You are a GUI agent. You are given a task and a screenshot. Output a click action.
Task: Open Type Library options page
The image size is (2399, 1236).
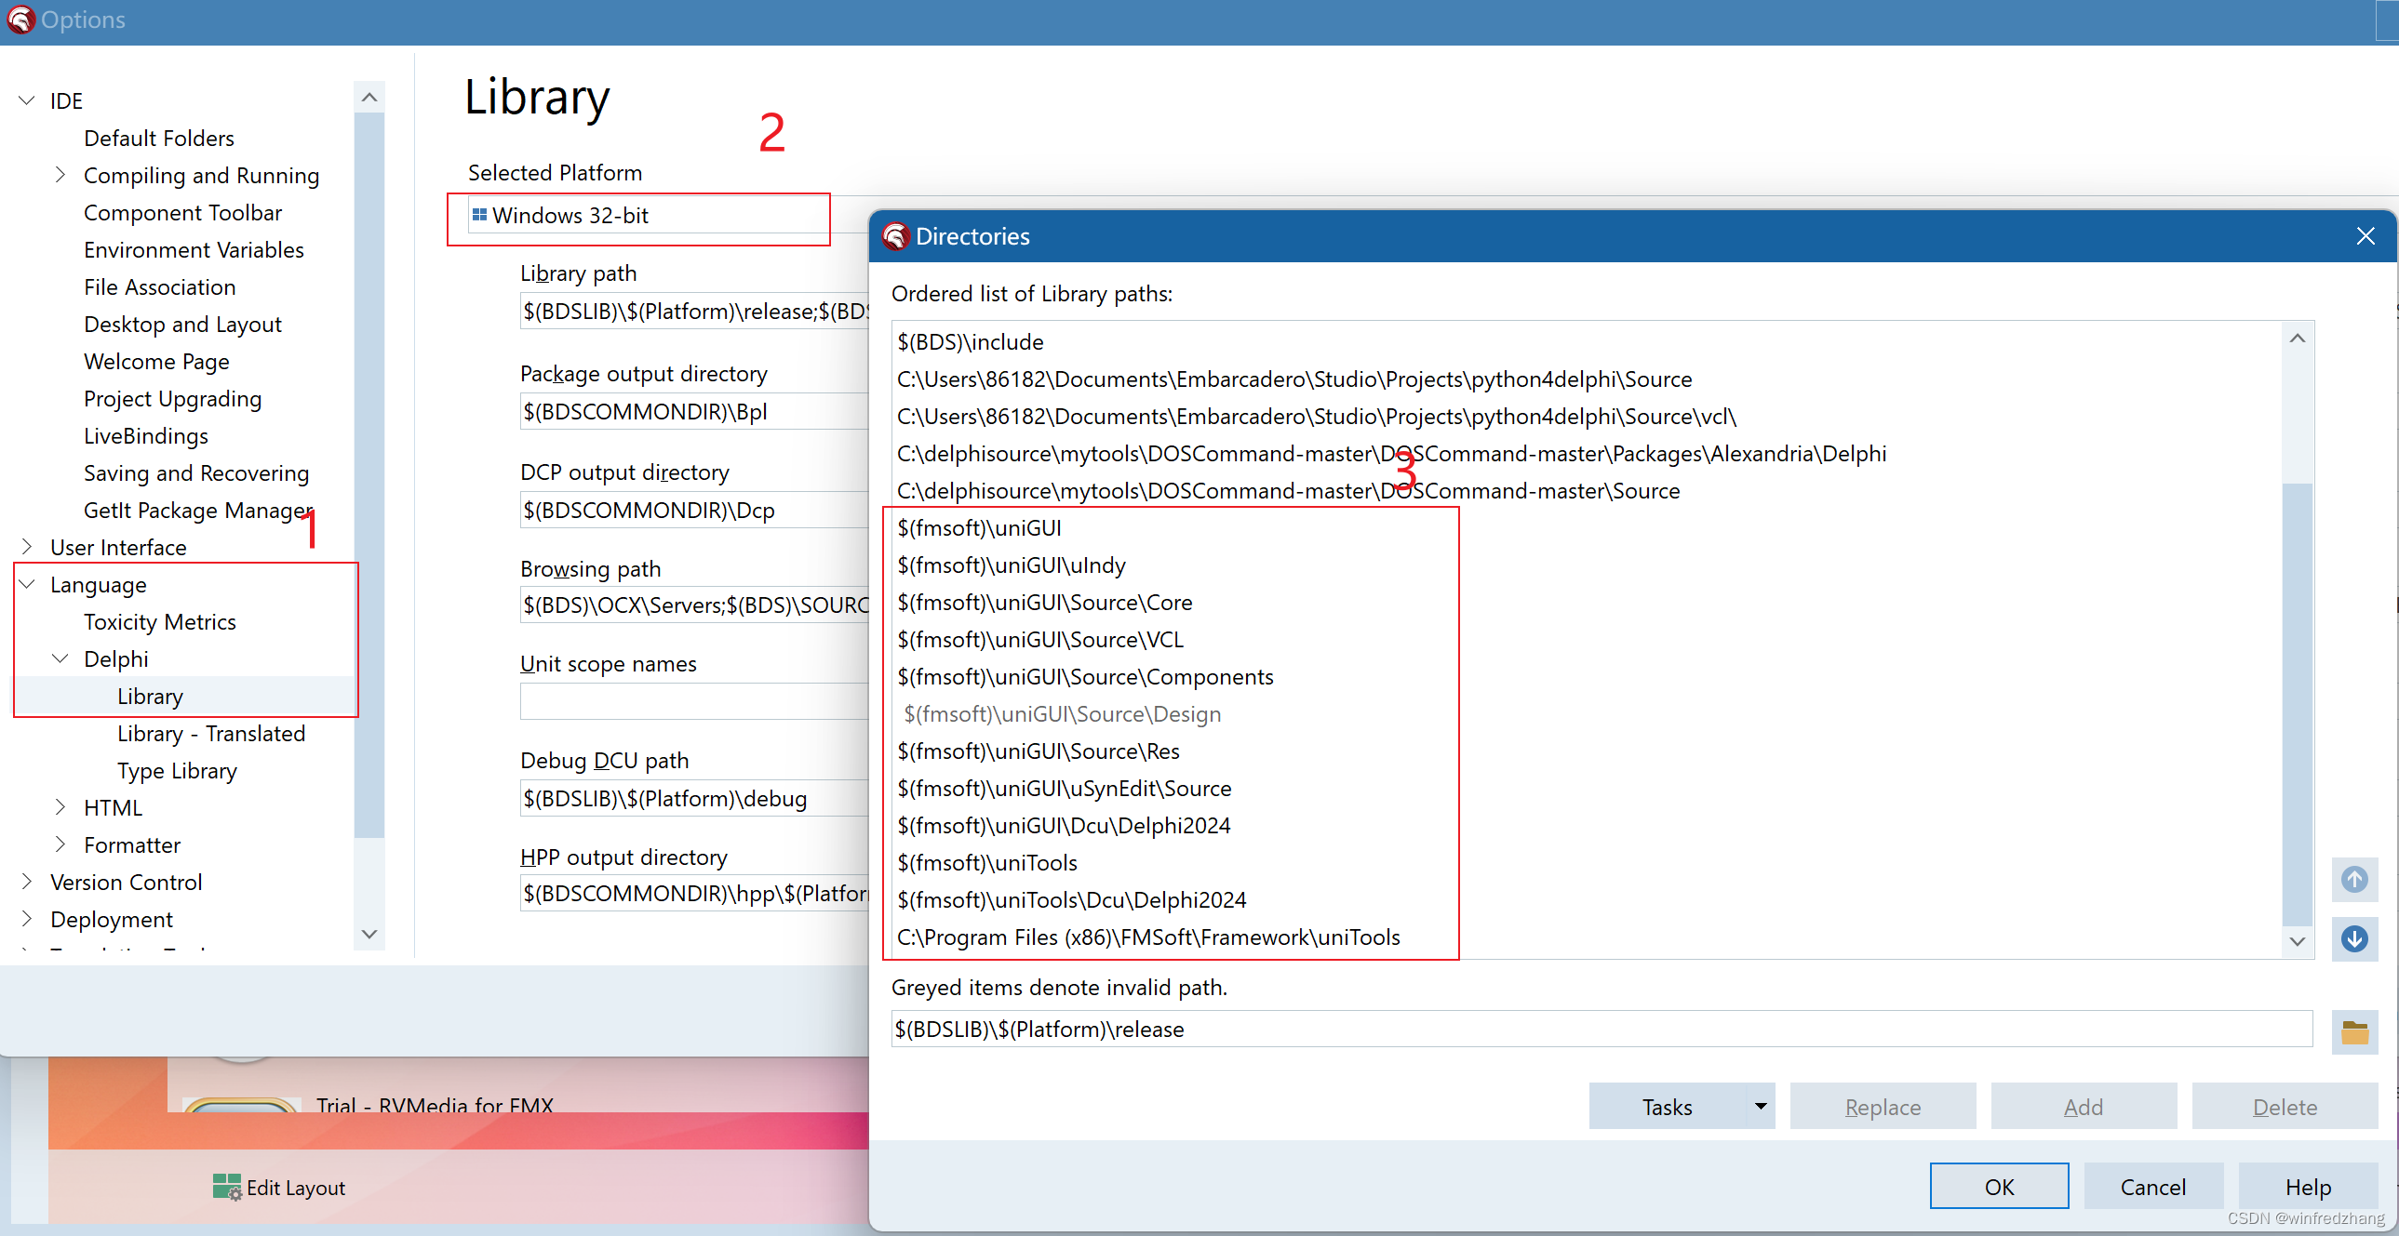pos(177,771)
